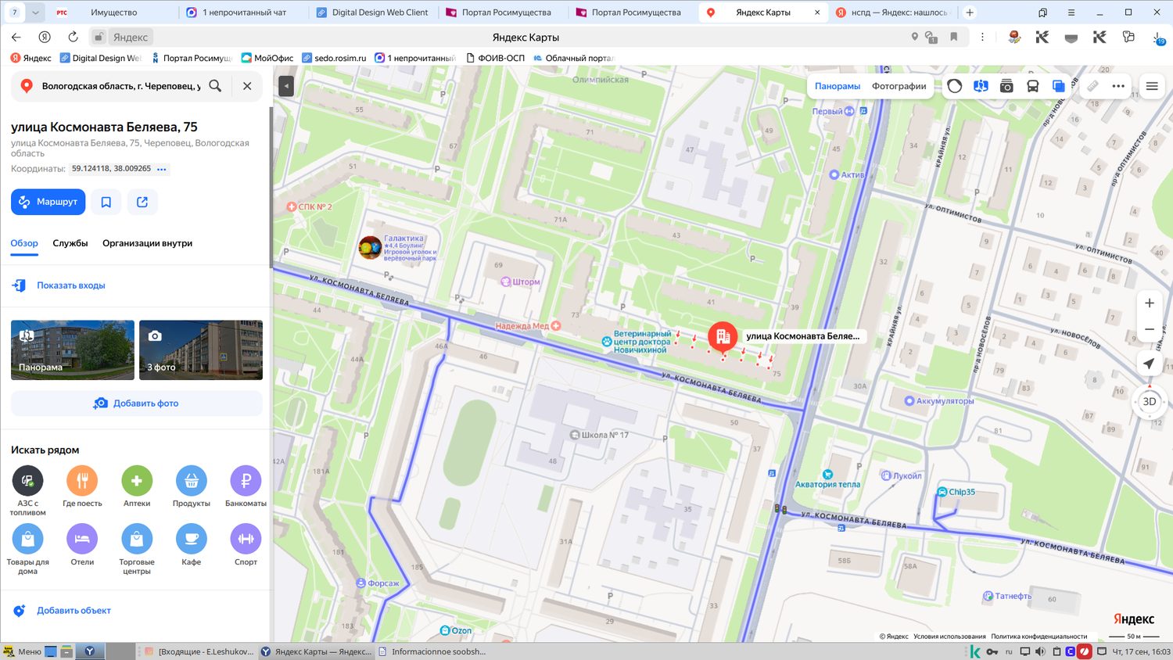Open the Меню button in the taskbar

click(22, 651)
